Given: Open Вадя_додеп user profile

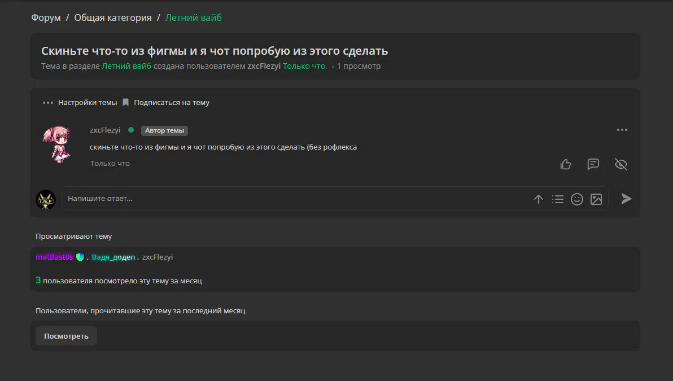Looking at the screenshot, I should [113, 257].
